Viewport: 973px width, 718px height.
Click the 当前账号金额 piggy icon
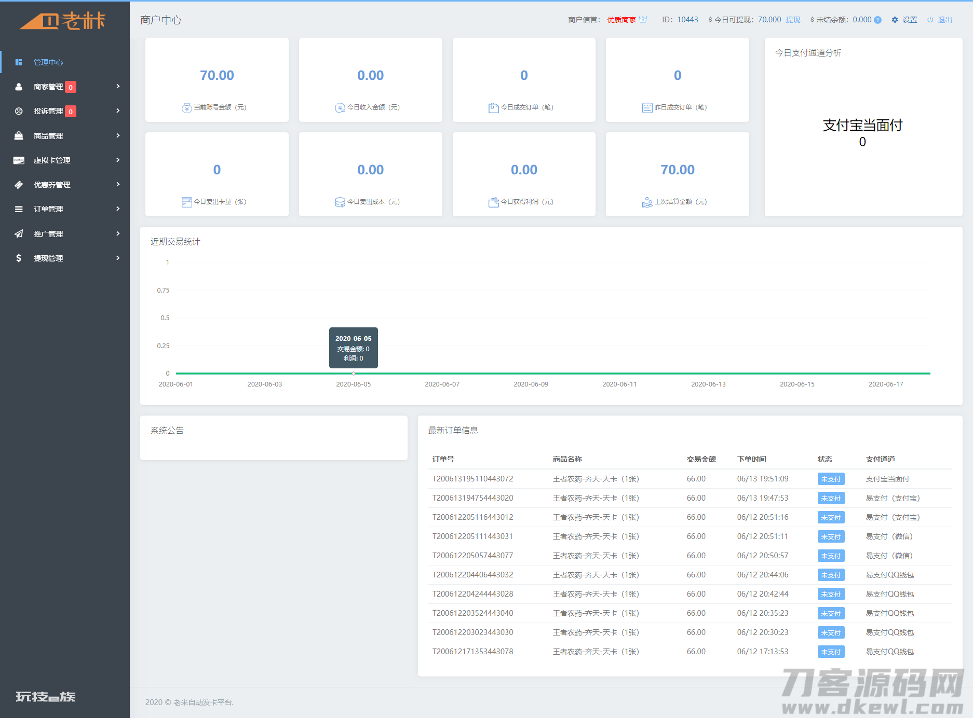pos(186,108)
